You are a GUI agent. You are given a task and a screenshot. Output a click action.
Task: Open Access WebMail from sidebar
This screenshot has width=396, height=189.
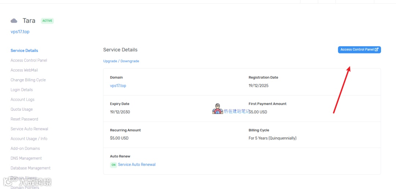[24, 70]
